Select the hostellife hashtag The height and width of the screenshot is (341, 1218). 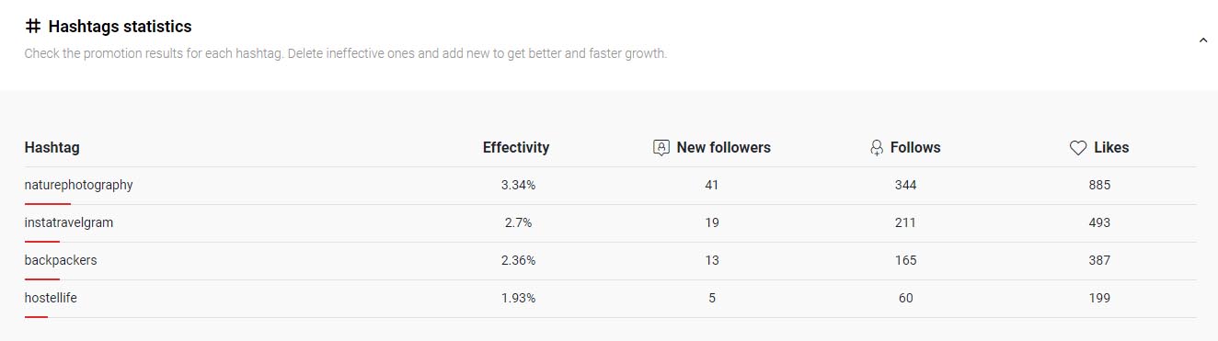[51, 298]
